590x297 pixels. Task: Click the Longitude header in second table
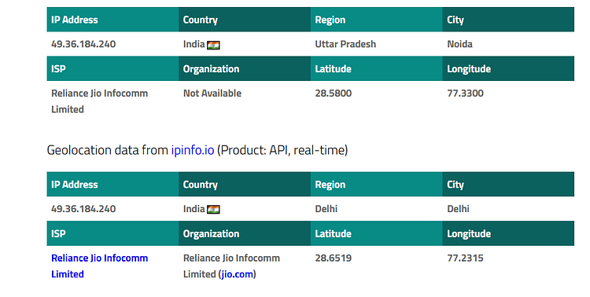[x=508, y=233]
